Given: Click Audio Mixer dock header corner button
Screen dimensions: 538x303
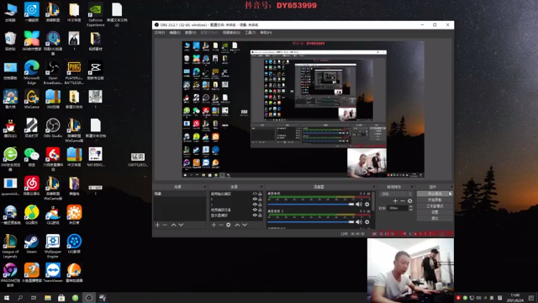Looking at the screenshot, I should point(373,187).
